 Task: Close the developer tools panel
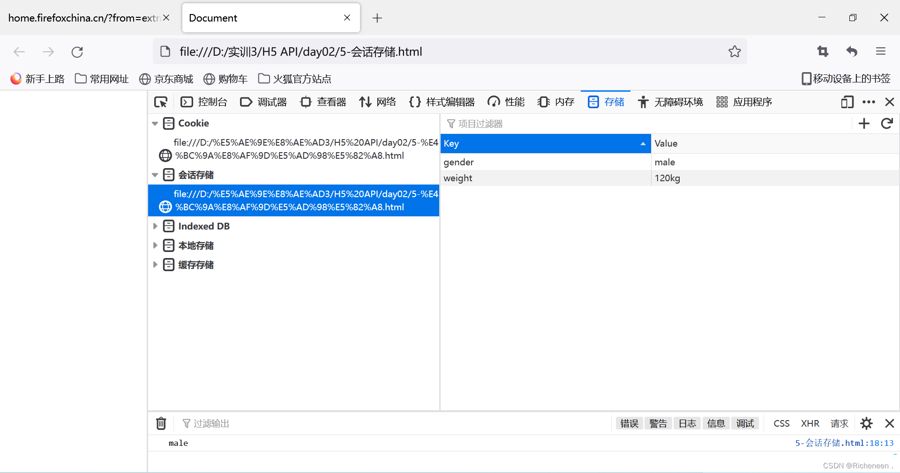pyautogui.click(x=889, y=102)
